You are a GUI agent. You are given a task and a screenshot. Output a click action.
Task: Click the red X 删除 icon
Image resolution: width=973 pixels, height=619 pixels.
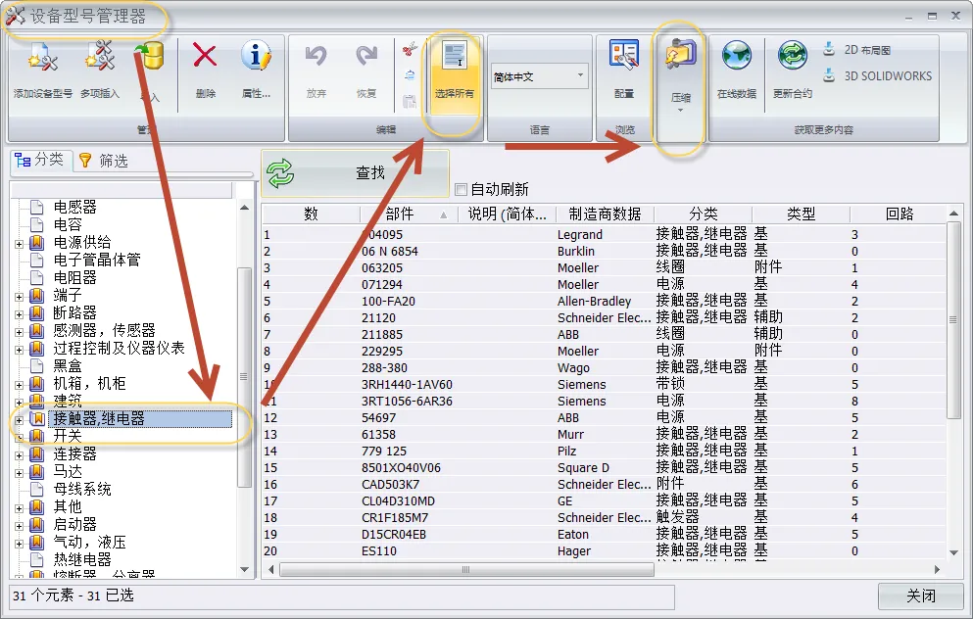(x=205, y=56)
